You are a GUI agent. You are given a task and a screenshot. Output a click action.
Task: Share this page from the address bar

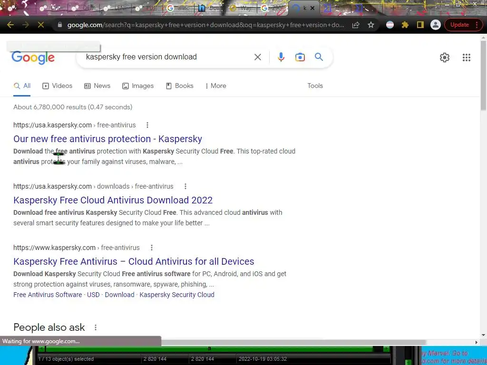(x=356, y=25)
